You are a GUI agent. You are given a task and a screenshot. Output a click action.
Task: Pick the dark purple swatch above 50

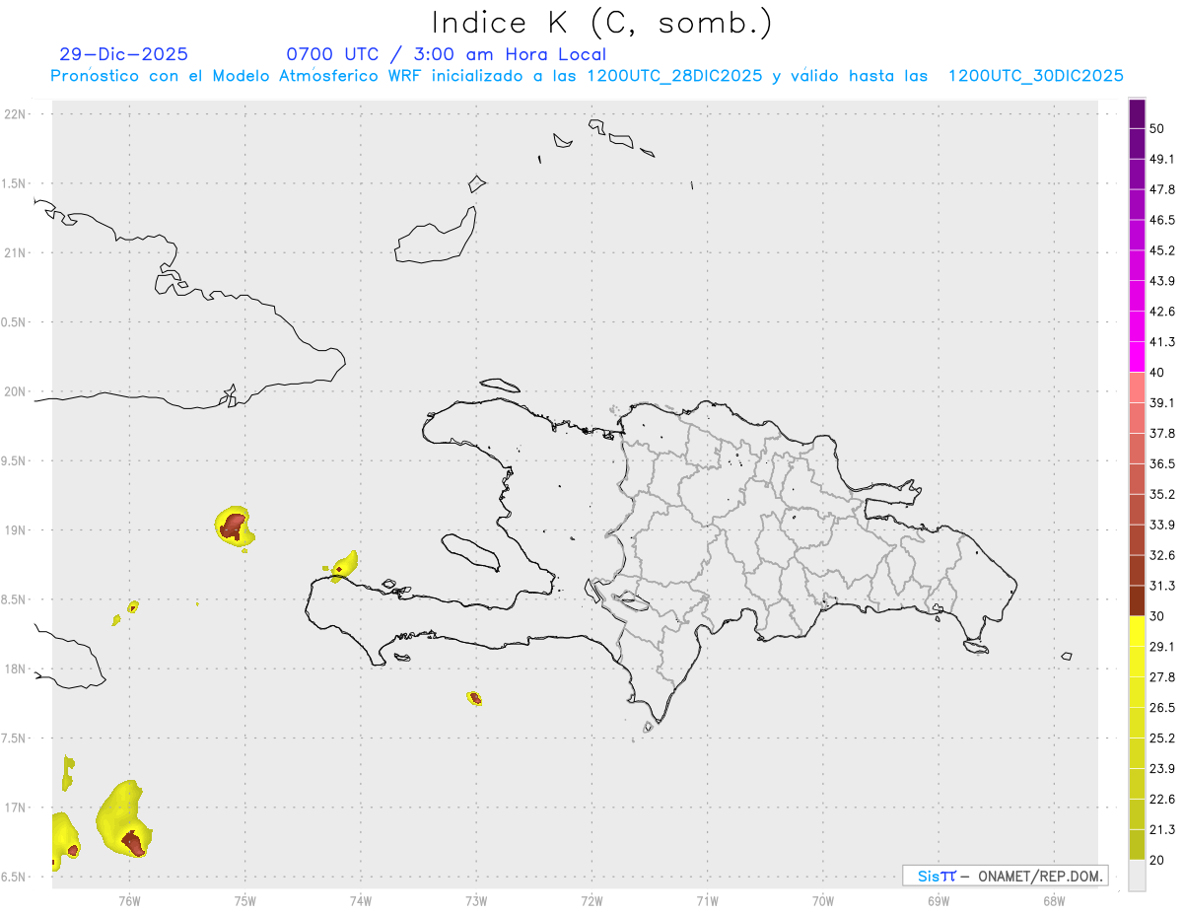pos(1137,113)
